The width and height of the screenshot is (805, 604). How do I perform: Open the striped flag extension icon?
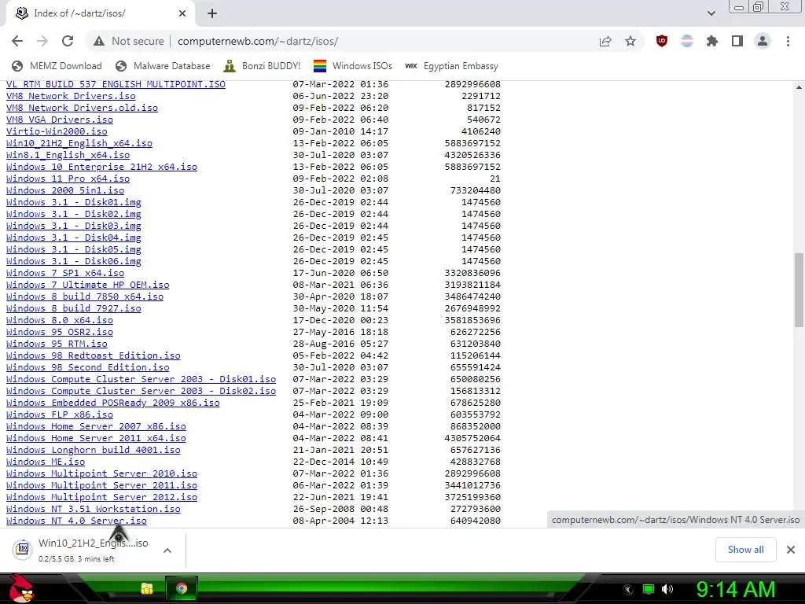coord(687,41)
